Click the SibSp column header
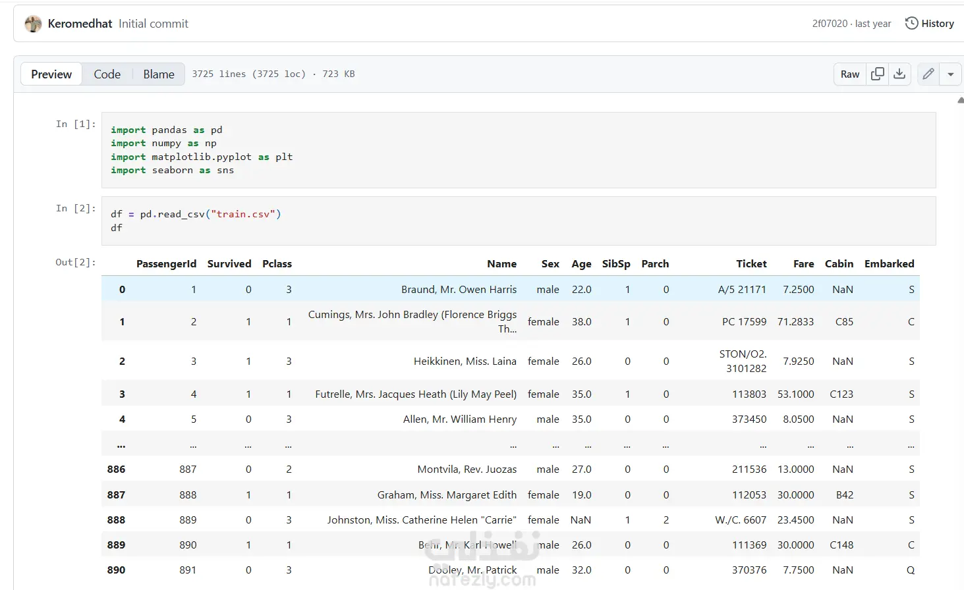Viewport: 964px width, 590px height. point(616,263)
